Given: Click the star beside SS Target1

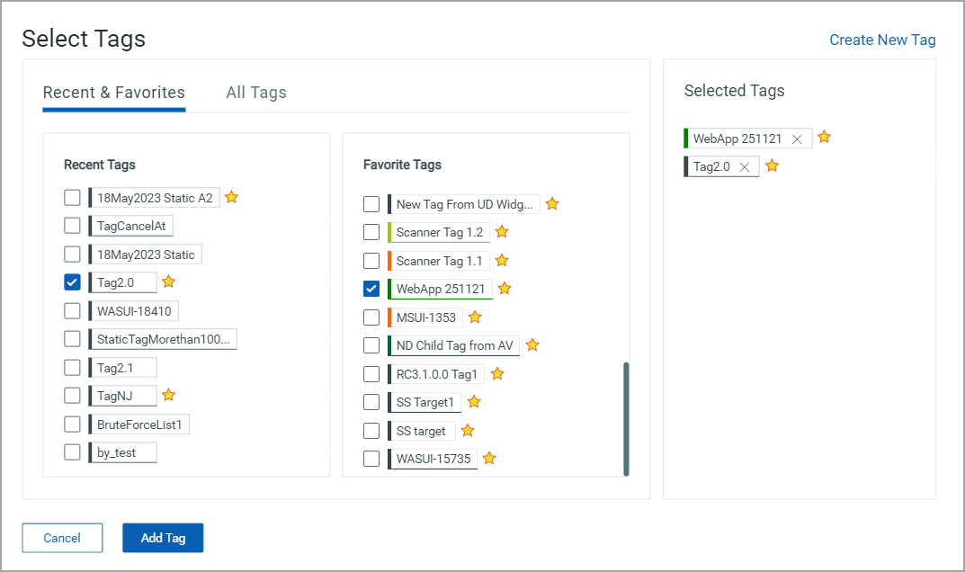Looking at the screenshot, I should tap(474, 401).
